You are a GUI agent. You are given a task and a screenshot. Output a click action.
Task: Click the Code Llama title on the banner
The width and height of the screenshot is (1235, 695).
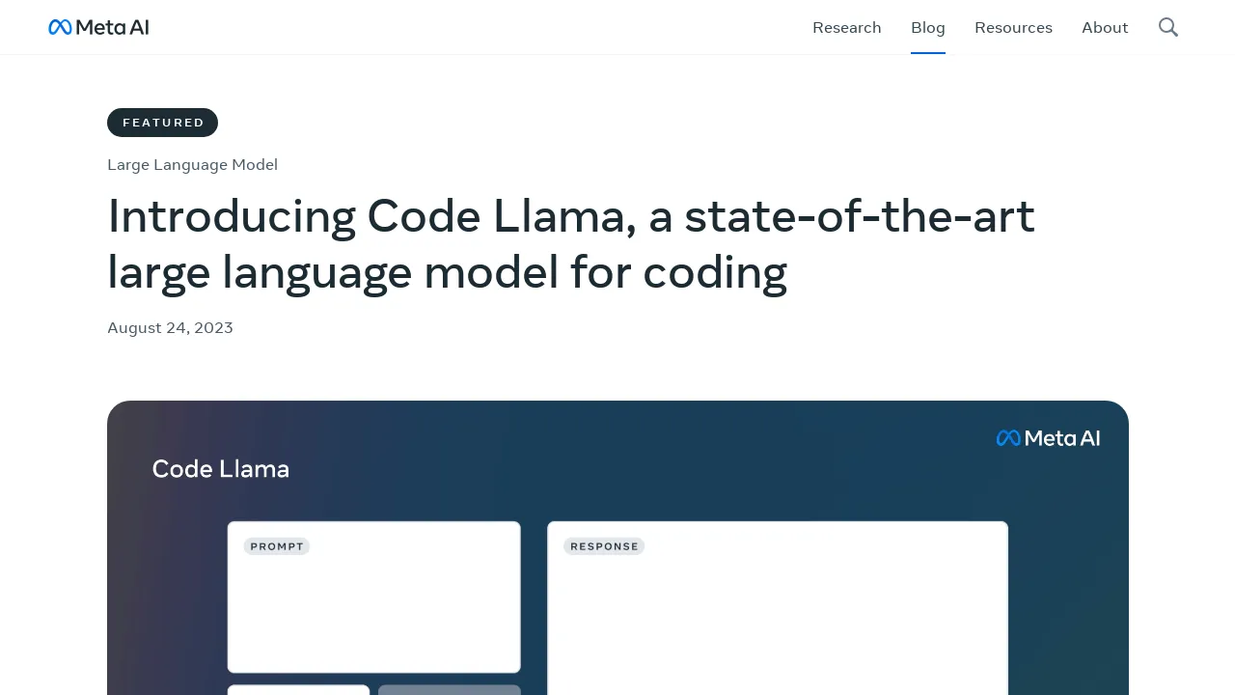point(220,469)
